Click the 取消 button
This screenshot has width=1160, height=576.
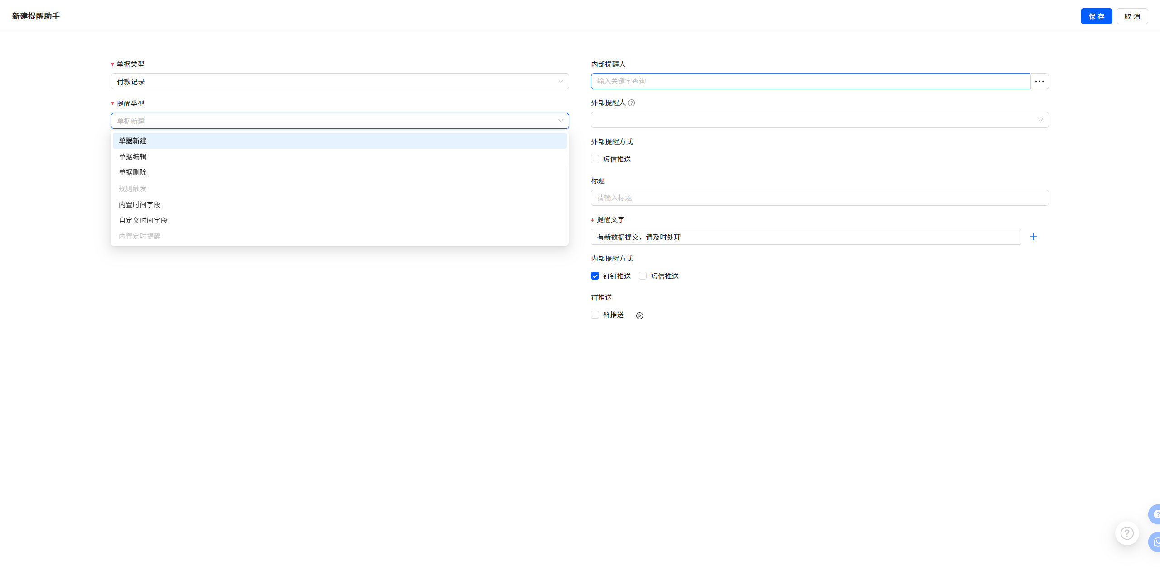coord(1131,16)
